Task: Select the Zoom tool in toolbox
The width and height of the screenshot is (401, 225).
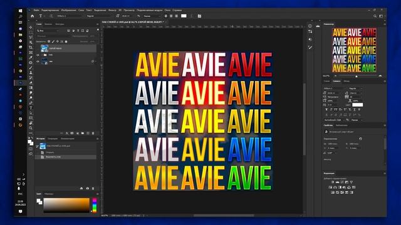Action: [31, 128]
